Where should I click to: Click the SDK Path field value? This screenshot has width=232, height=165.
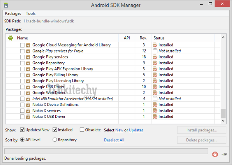[49, 21]
